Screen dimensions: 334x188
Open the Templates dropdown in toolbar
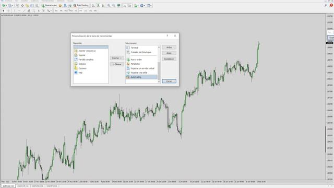149,6
